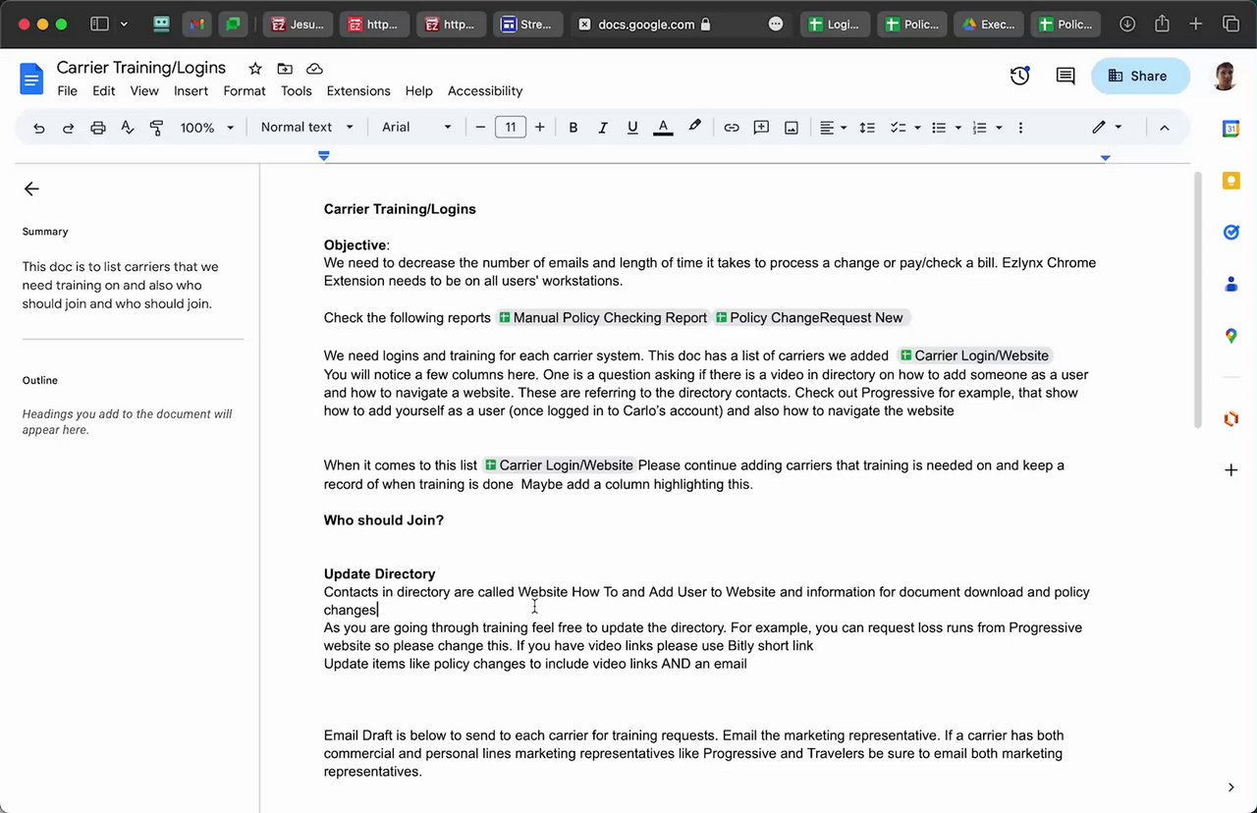Decrease font size with minus button
Screen dimensions: 1257x813
[x=480, y=128]
